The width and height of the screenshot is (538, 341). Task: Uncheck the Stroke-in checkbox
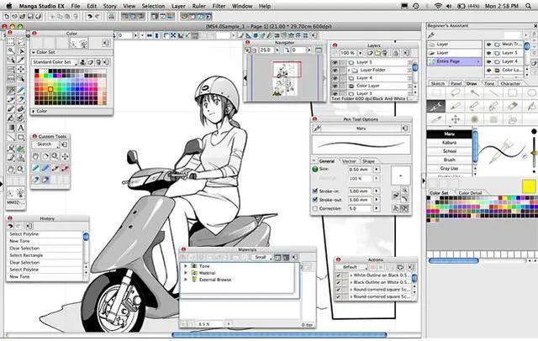click(x=315, y=191)
